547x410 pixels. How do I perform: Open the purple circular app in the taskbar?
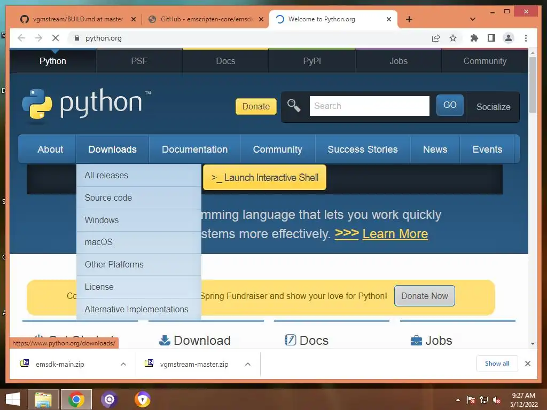(109, 399)
